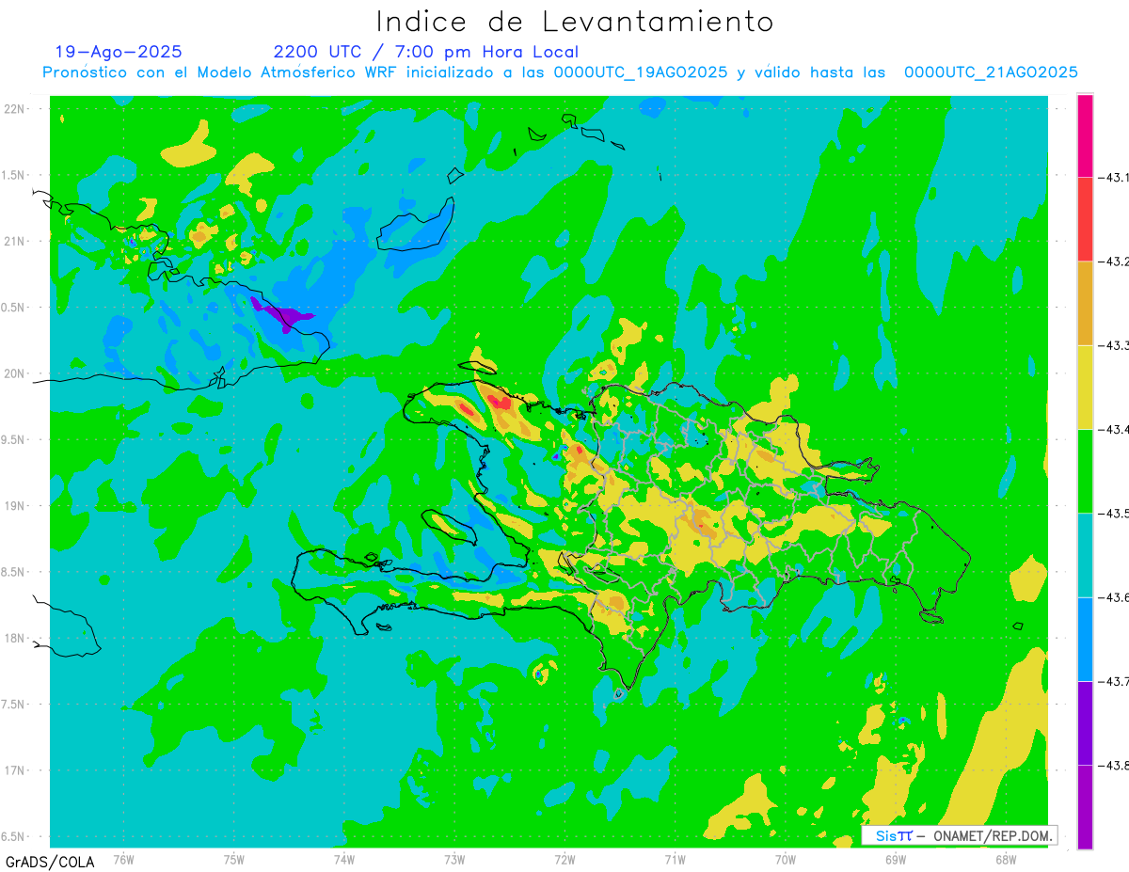
Task: Click the '71W' longitude label
Action: pos(675,859)
